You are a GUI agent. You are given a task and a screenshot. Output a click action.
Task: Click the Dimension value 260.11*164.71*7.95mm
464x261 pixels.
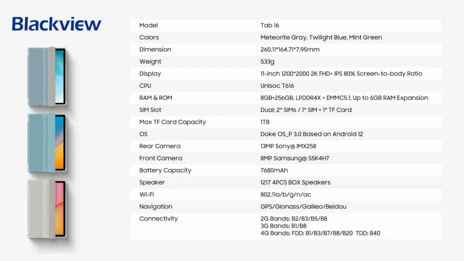pos(290,49)
